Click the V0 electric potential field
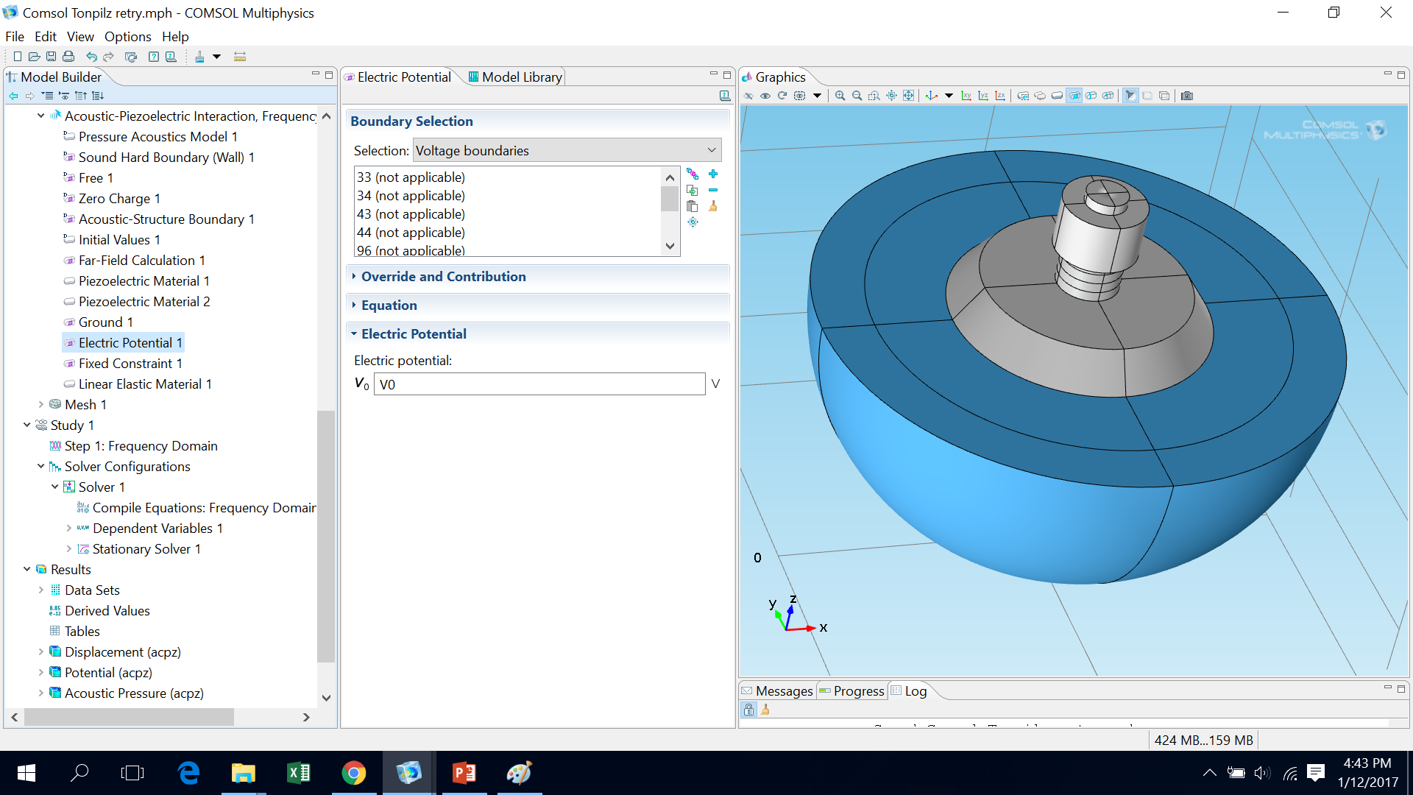Viewport: 1413px width, 795px height. point(539,384)
